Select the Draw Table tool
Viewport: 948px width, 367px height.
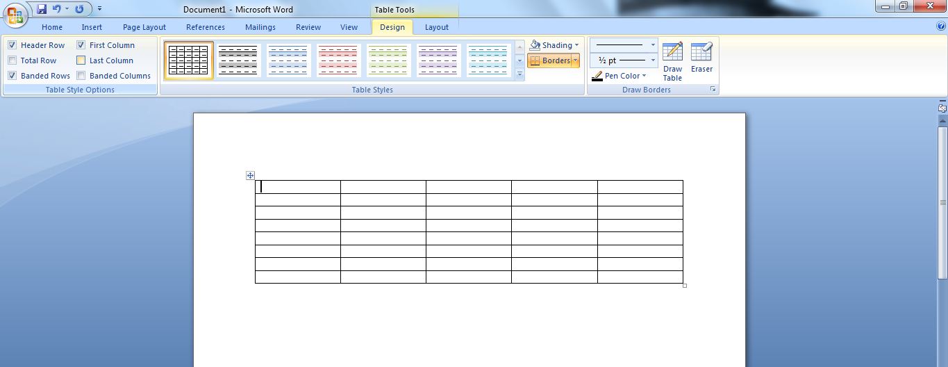[x=672, y=61]
